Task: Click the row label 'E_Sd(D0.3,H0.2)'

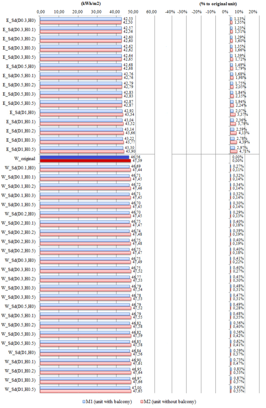Action: click(x=19, y=39)
